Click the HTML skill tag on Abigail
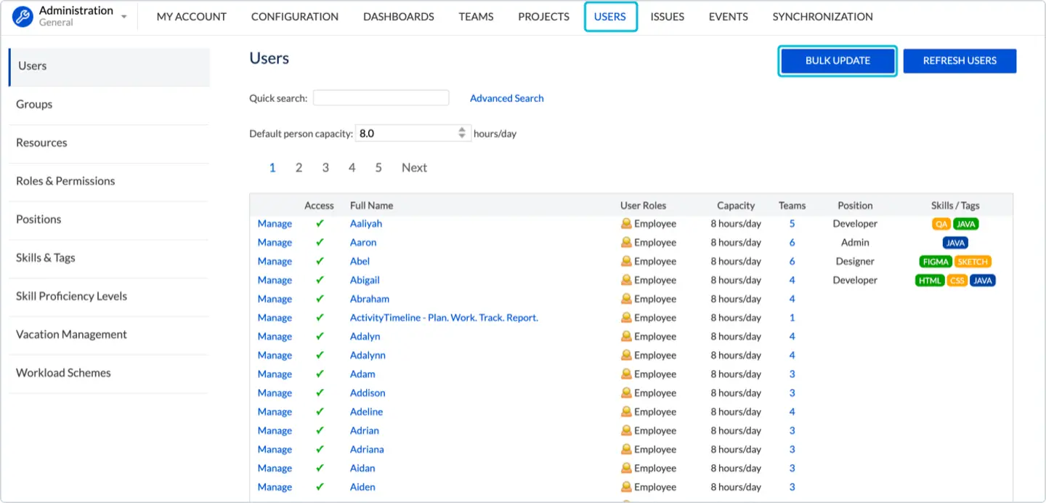Image resolution: width=1046 pixels, height=503 pixels. click(930, 281)
